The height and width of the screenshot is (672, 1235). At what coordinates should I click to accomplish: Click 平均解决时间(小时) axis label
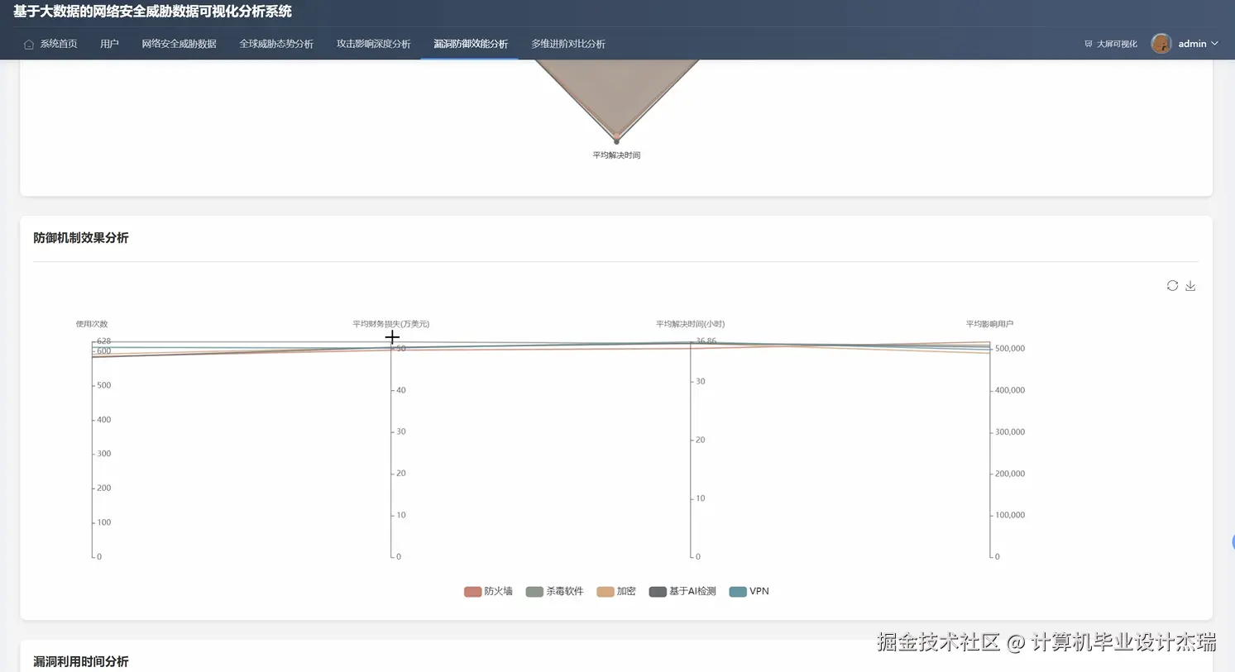click(x=691, y=324)
